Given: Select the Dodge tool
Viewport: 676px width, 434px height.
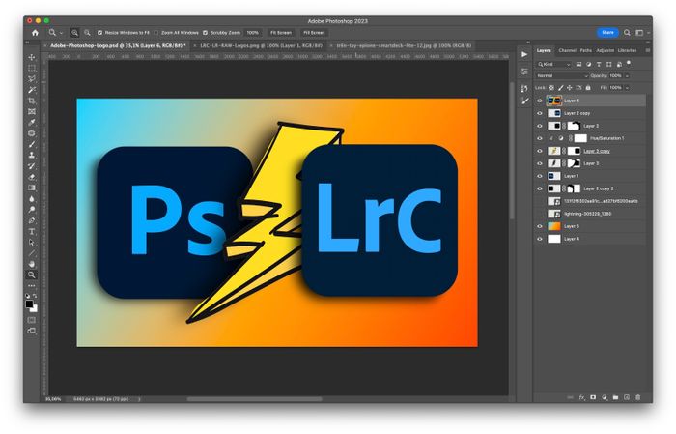Looking at the screenshot, I should (32, 210).
